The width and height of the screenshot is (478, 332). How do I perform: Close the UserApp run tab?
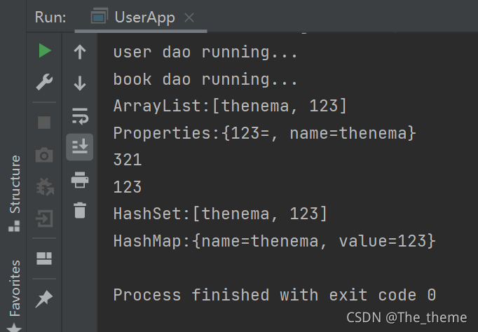point(189,18)
